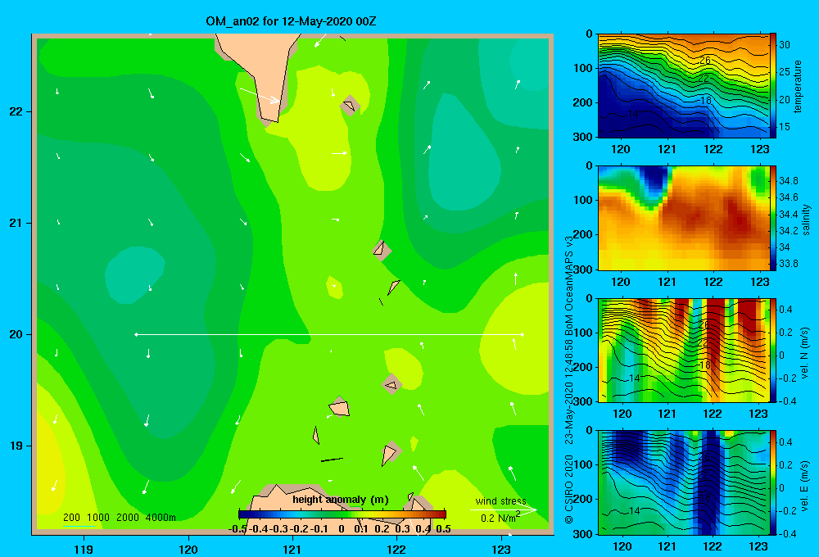
Task: Click the vel. N color bar
Action: 773,350
